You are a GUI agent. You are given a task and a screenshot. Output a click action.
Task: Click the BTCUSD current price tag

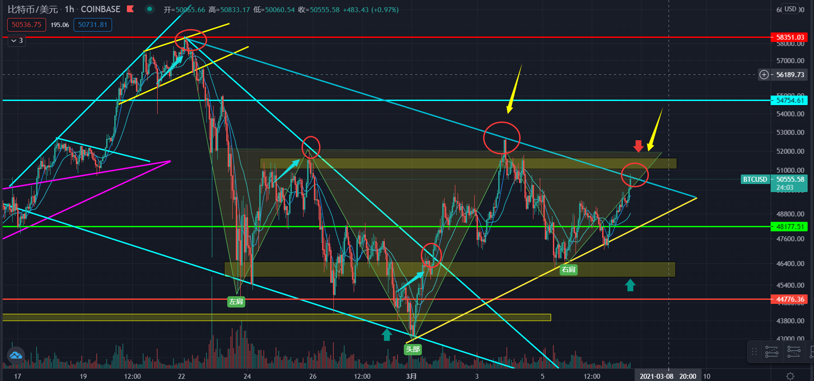pyautogui.click(x=755, y=179)
